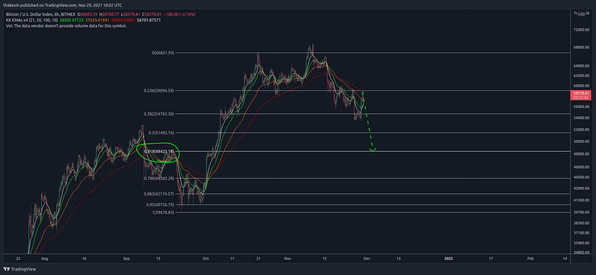Viewport: 596px width, 275px height.
Task: Click the 48000.00 price axis label
Action: click(581, 154)
